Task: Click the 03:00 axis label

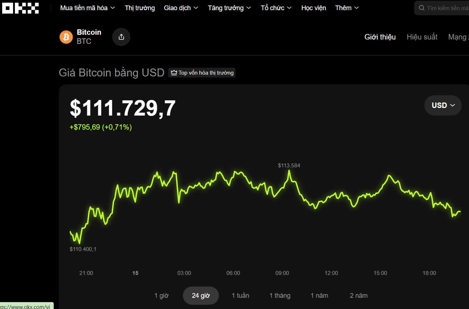Action: (x=184, y=273)
